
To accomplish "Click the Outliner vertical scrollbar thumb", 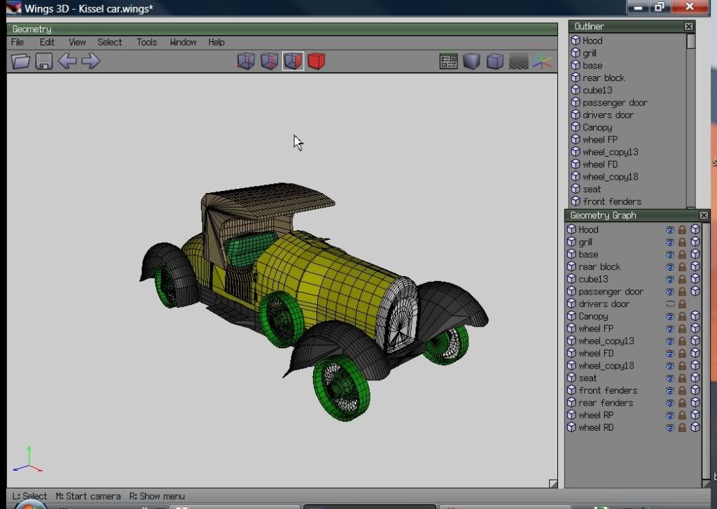I will [x=691, y=41].
